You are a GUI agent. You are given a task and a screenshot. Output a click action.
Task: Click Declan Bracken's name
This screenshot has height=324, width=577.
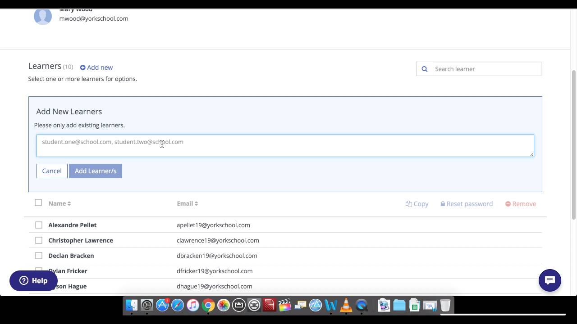[x=71, y=256]
